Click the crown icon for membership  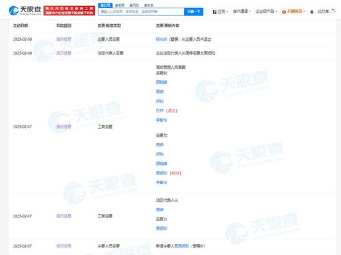(284, 12)
